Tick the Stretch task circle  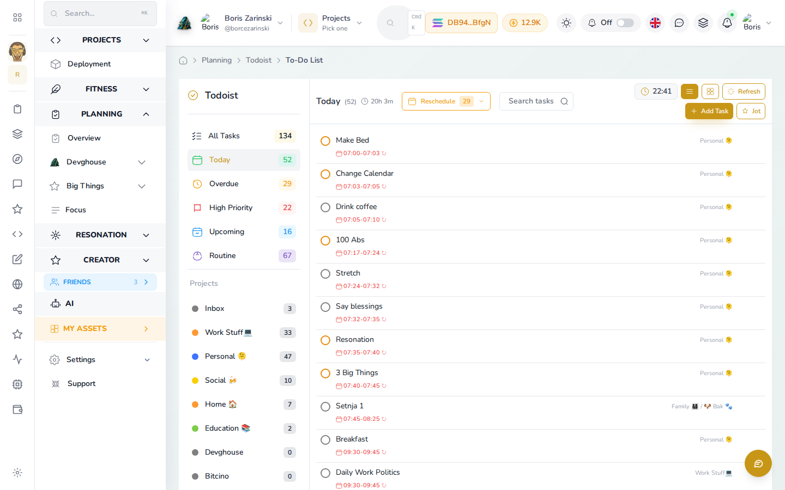(325, 274)
